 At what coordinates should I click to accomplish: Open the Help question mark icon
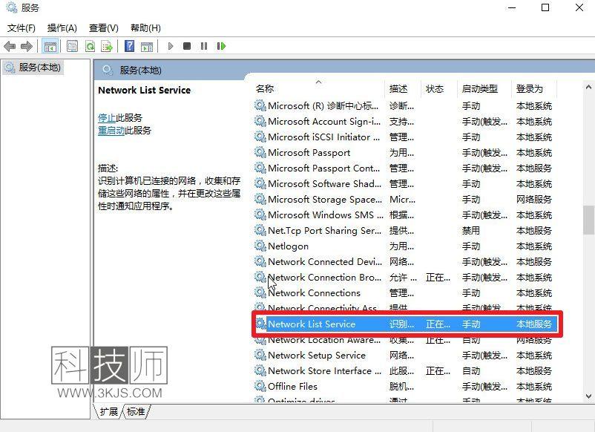click(129, 46)
